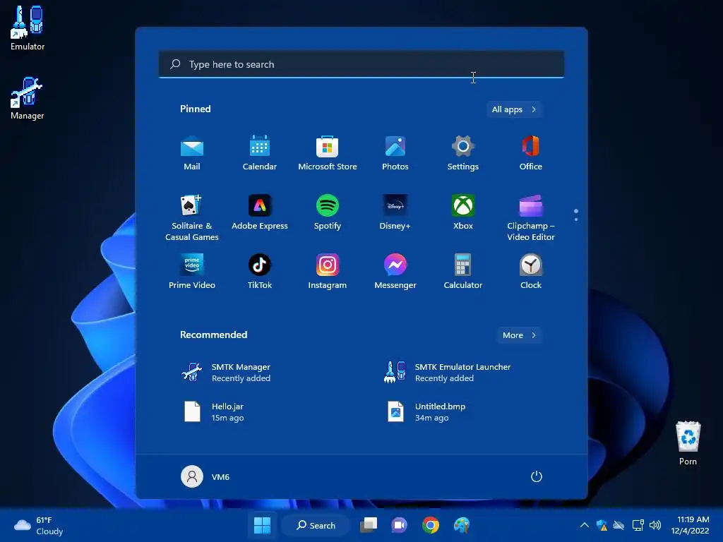723x542 pixels.
Task: Expand More recommended items
Action: point(519,335)
